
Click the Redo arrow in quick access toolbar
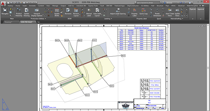click(x=32, y=2)
